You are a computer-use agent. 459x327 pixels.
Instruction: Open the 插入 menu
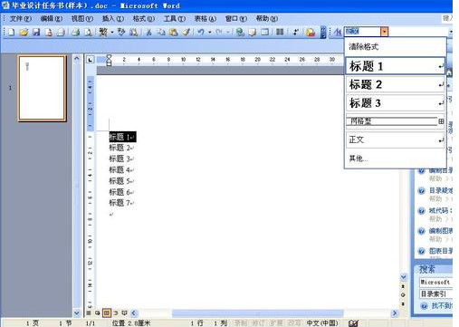(x=112, y=19)
